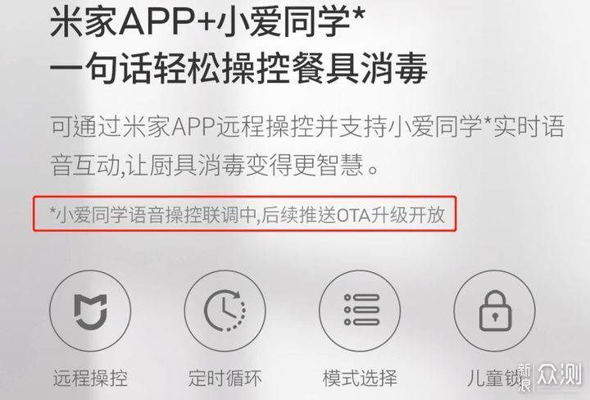The width and height of the screenshot is (590, 400).
Task: Click the red-boxed OTA upgrade footnote
Action: (244, 214)
